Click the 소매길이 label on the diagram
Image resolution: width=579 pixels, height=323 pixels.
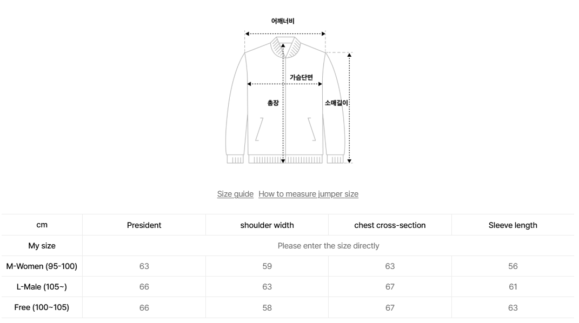pyautogui.click(x=336, y=103)
